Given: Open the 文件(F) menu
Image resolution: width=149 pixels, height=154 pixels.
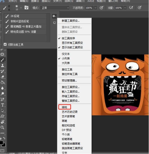Looking at the screenshot, I should click(x=13, y=1).
